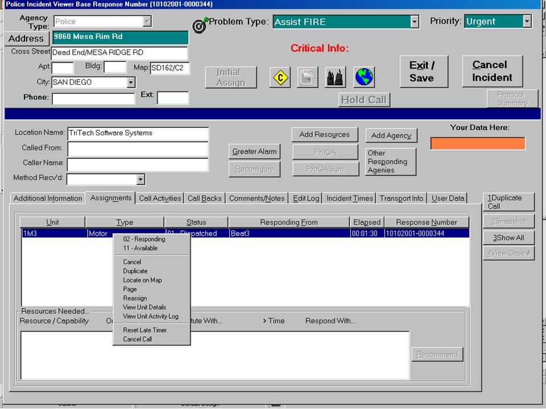Open View Unit Activity Log entry
Viewport: 546px width, 409px height.
coord(152,316)
